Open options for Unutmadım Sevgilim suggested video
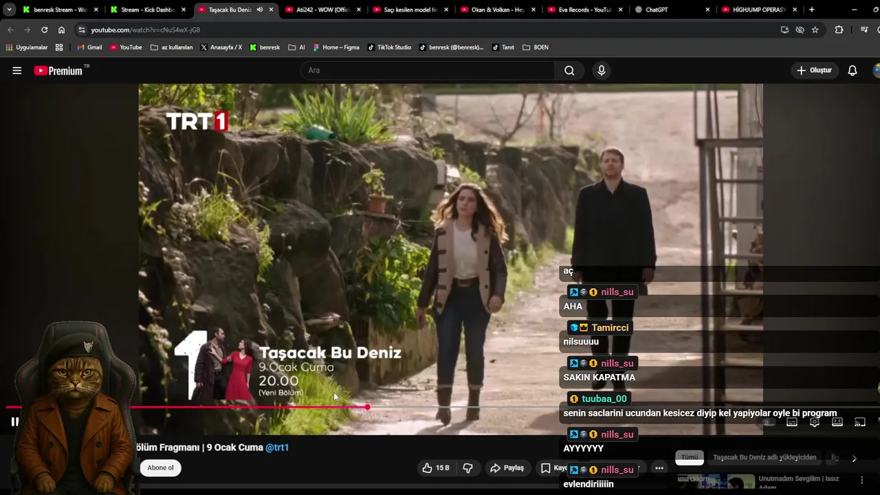Screen dimensions: 880x495 pos(862,480)
